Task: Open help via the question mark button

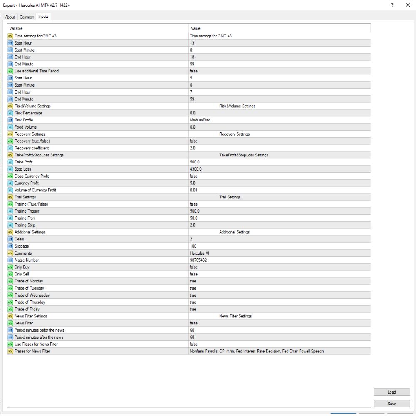Action: click(x=392, y=5)
